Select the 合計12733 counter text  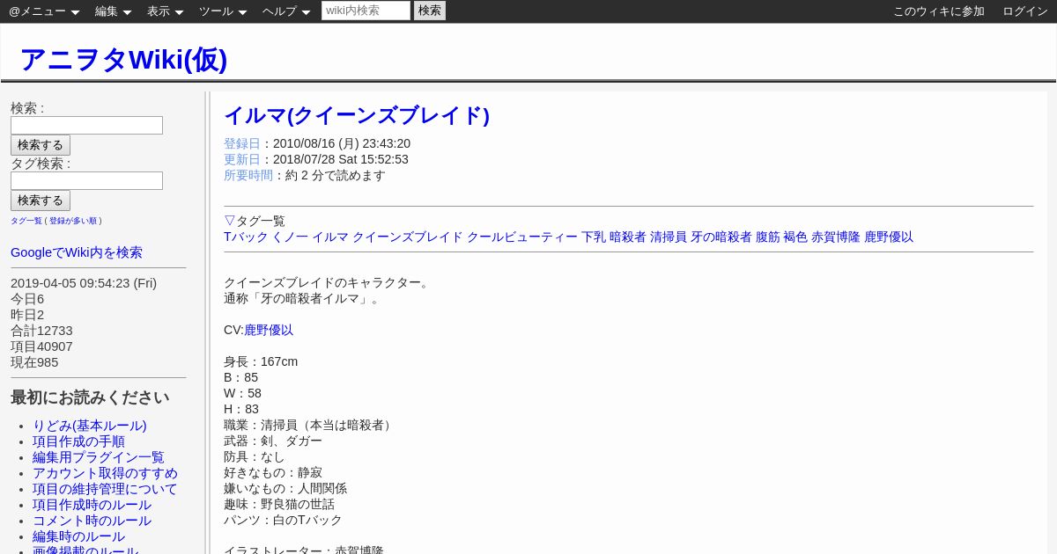pos(41,331)
